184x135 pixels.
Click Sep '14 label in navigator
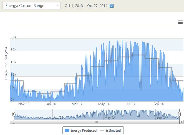pos(162,118)
